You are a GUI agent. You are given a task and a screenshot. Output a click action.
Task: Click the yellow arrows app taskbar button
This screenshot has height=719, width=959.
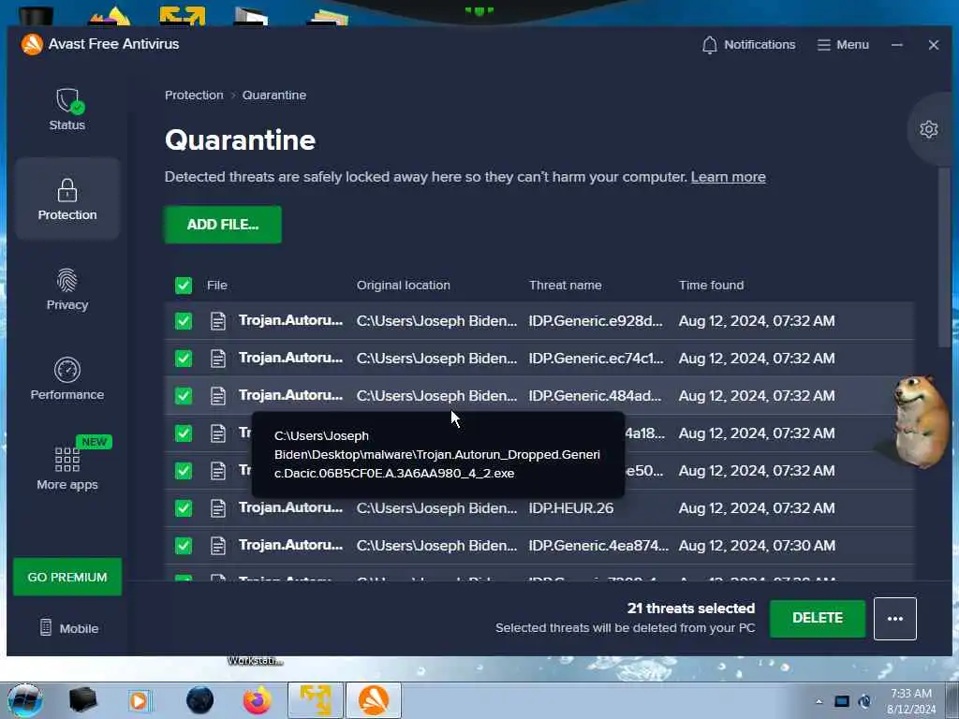pyautogui.click(x=316, y=700)
